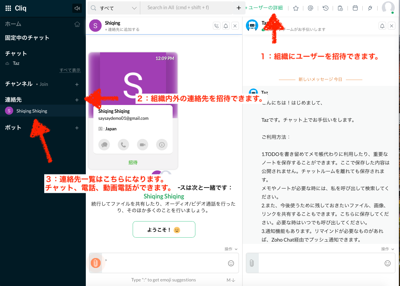Open the profile avatar menu
The image size is (400, 286).
[388, 8]
